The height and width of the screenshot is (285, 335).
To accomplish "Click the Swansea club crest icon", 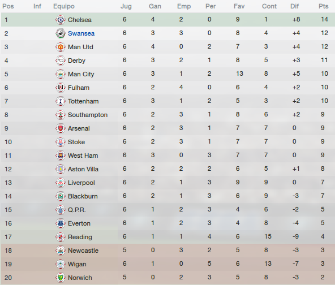I will [61, 33].
